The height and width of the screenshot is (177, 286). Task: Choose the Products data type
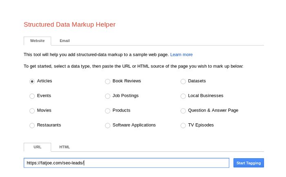108,111
